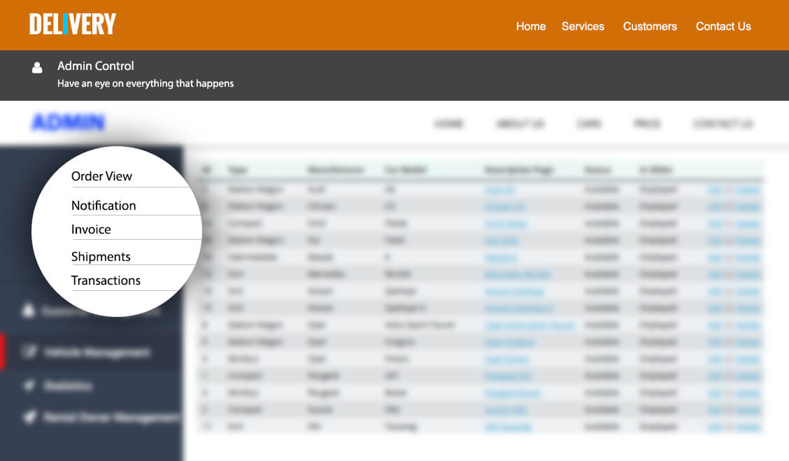Click the blurred CARS nav item
Viewport: 789px width, 461px height.
point(589,124)
